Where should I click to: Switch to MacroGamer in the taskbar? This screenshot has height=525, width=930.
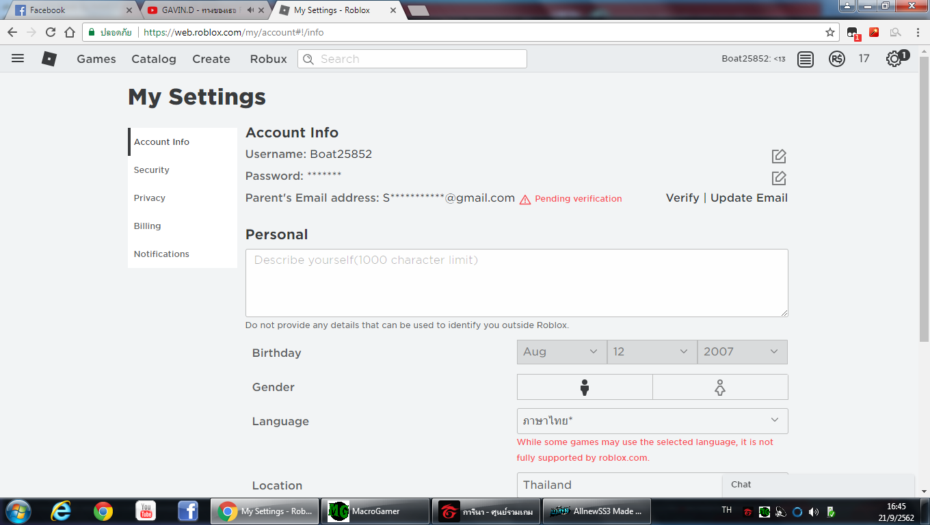(375, 511)
